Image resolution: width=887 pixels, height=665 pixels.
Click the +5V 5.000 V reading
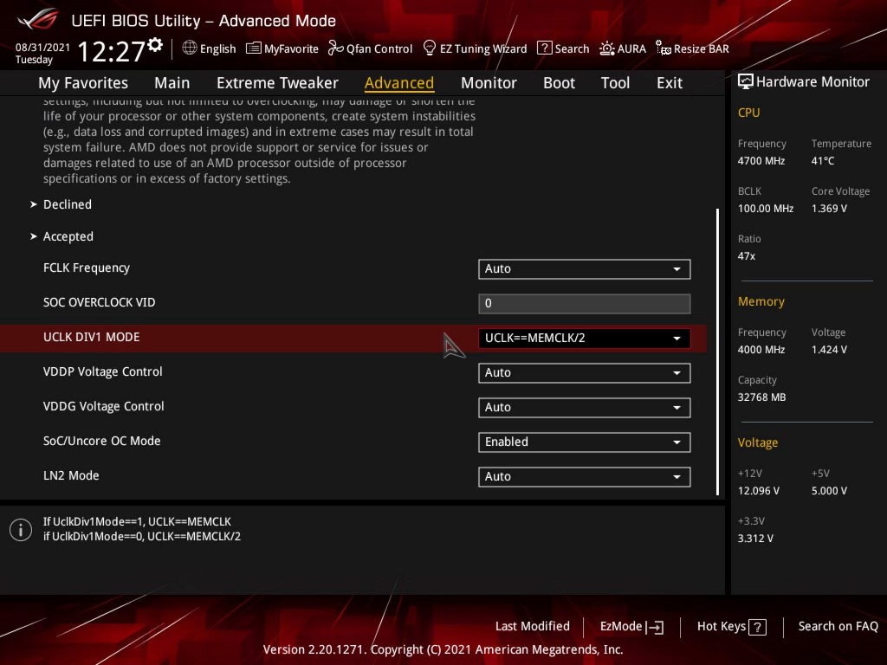[829, 491]
